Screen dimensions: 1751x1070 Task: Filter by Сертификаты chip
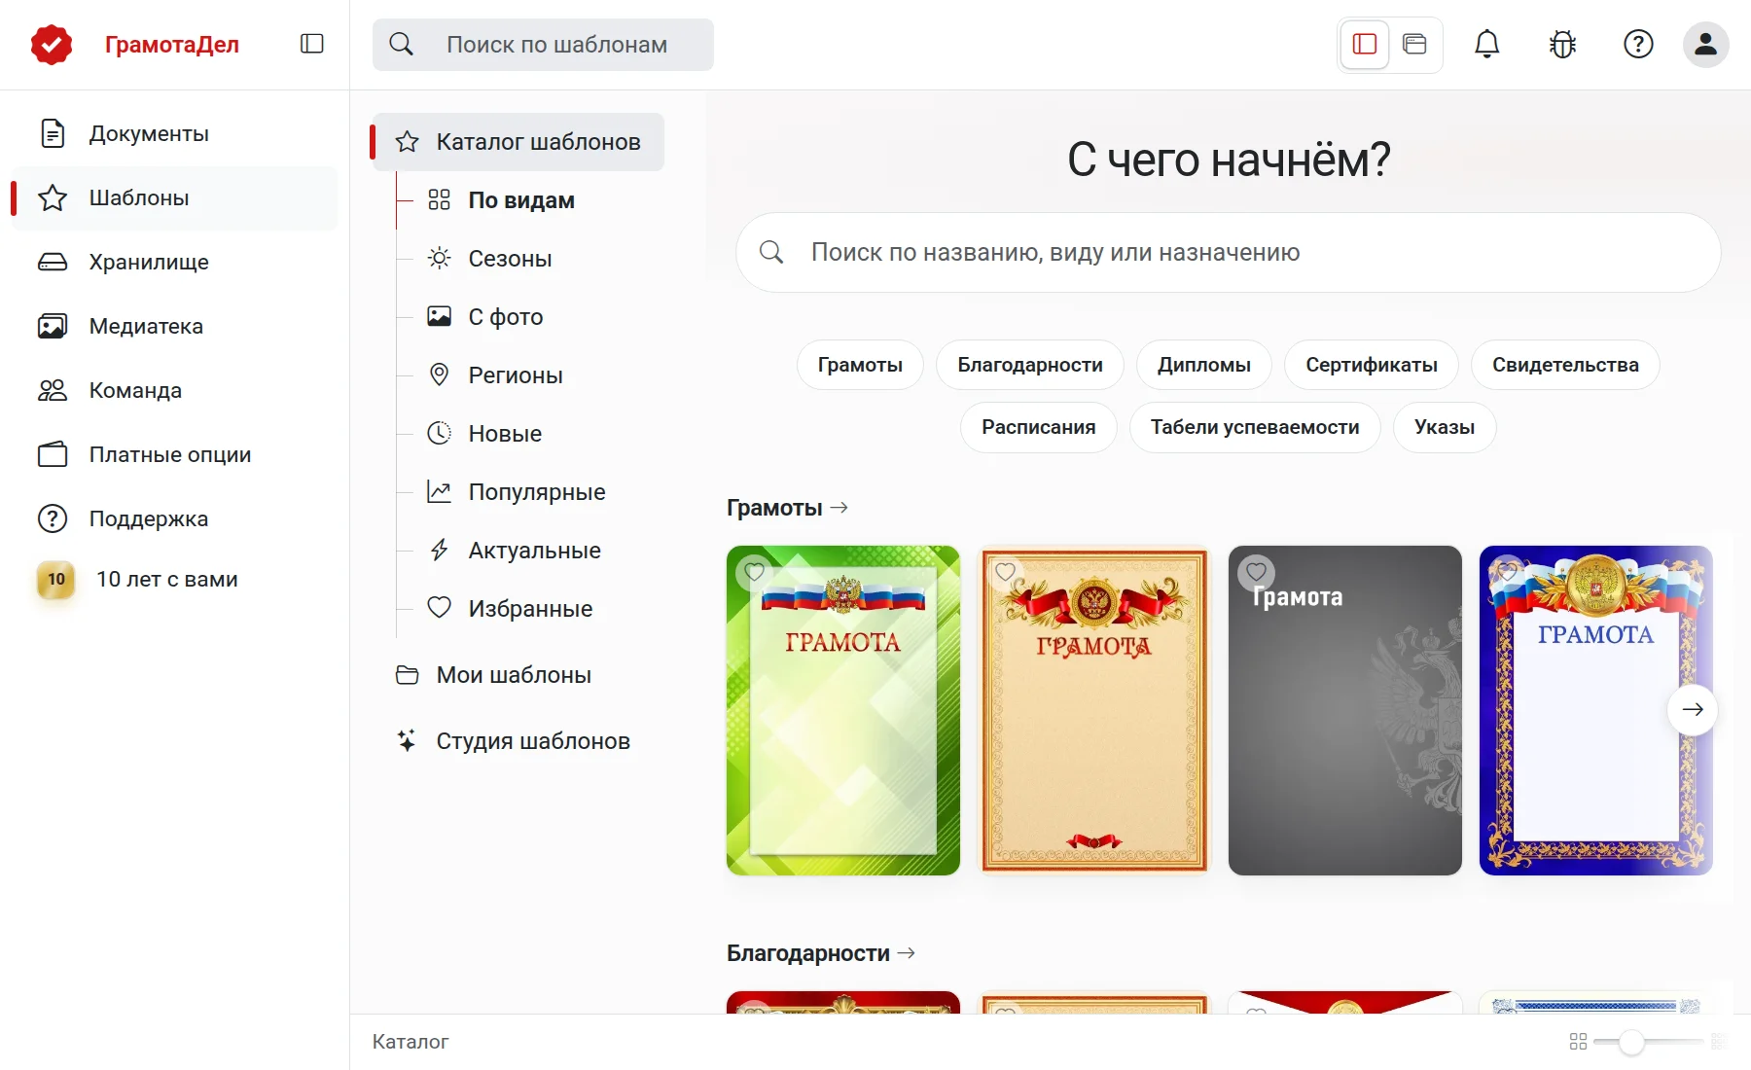1372,365
